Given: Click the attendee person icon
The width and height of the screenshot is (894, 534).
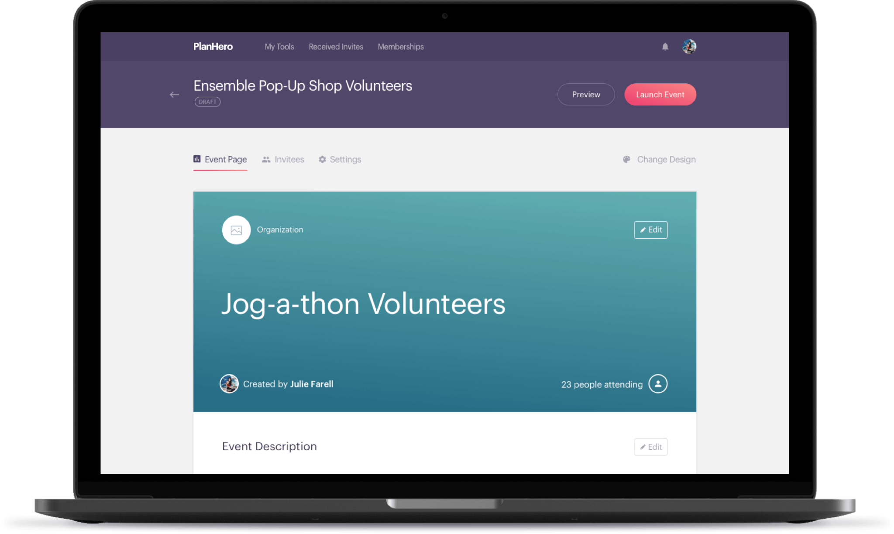Looking at the screenshot, I should (x=658, y=384).
